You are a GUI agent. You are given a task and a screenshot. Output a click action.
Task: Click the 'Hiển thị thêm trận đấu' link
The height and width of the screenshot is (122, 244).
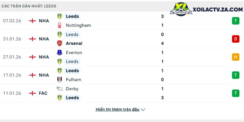point(117,109)
